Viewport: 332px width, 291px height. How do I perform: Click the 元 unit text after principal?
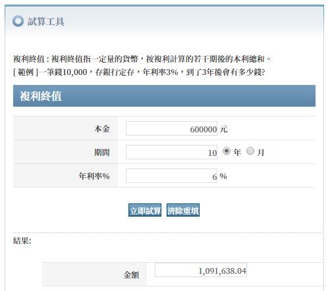click(223, 129)
